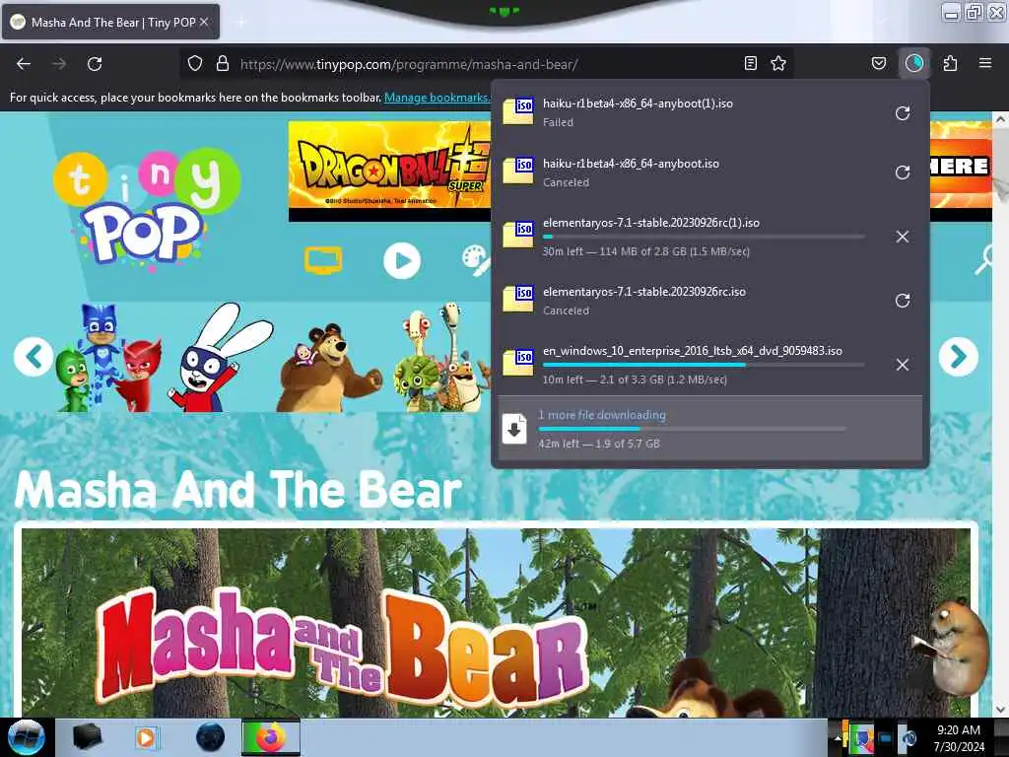
Task: Retry canceled elementaryos-7.1-stable.20230926rc.iso download
Action: [903, 301]
